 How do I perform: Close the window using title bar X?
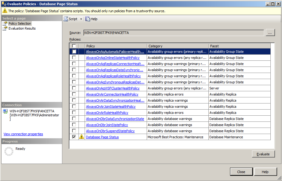[x=278, y=4]
